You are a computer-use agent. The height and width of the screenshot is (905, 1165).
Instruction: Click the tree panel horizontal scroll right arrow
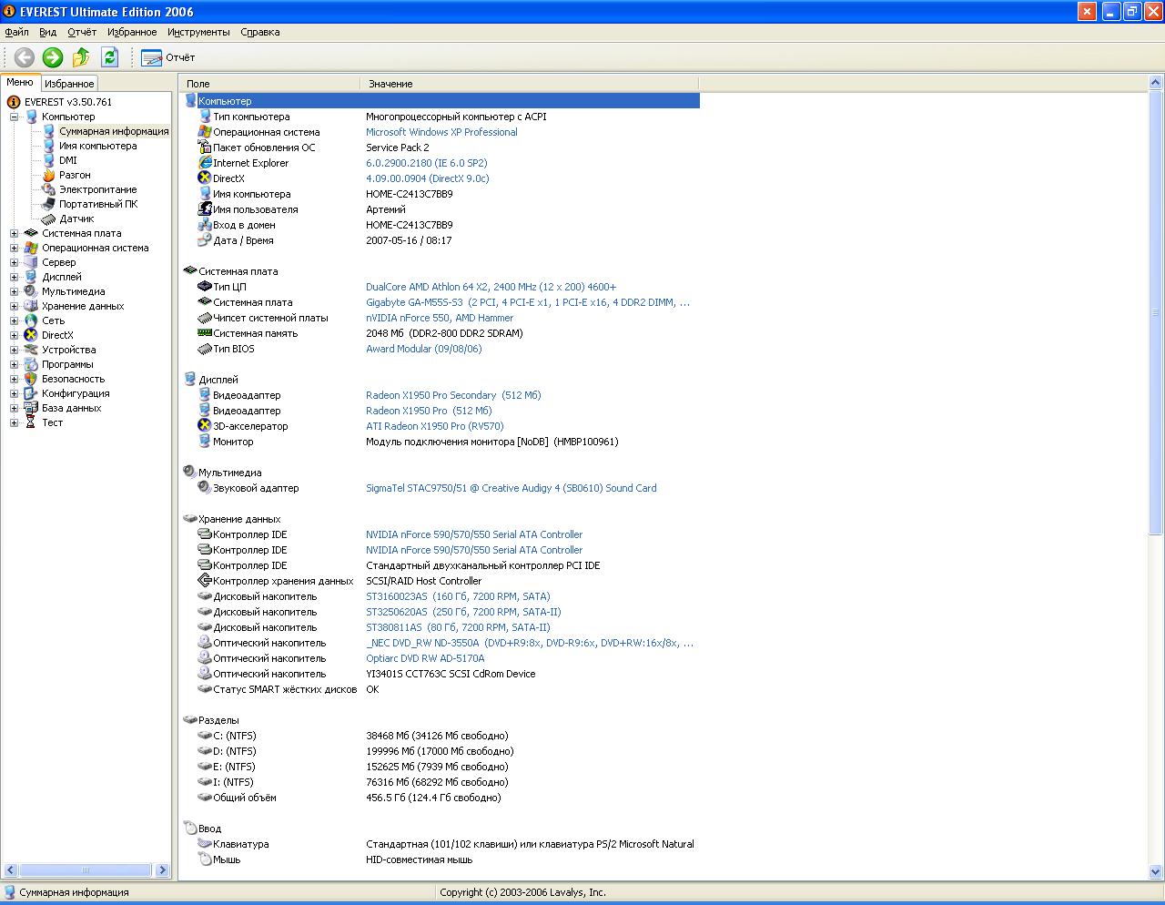pos(162,870)
